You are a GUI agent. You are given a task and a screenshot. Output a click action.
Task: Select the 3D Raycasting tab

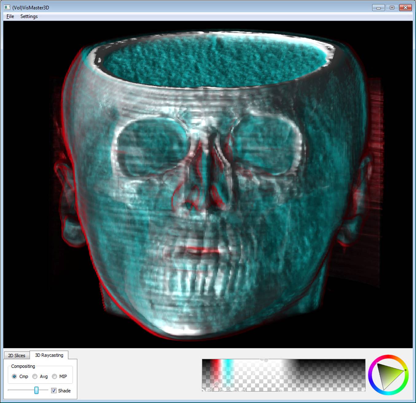[x=49, y=355]
